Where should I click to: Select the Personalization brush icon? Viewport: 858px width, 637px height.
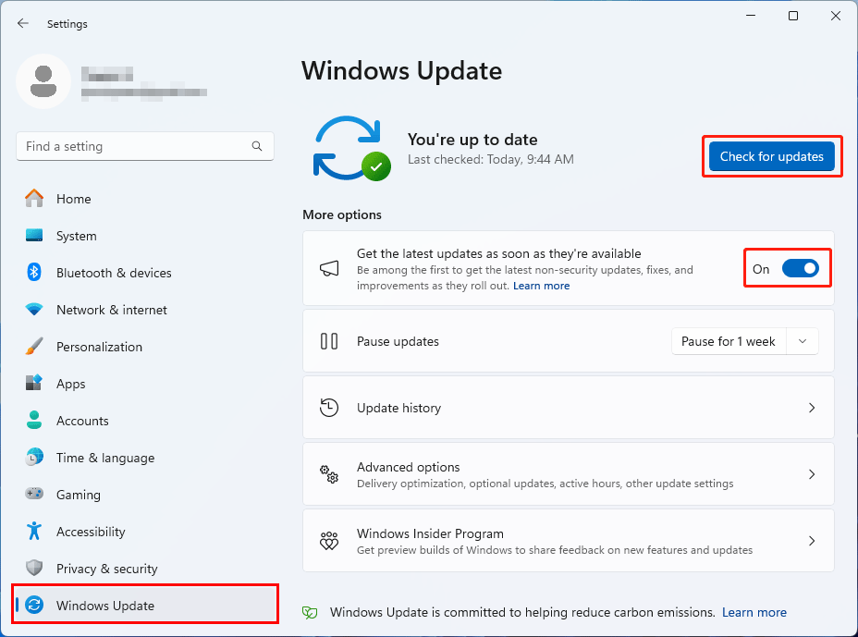click(36, 347)
